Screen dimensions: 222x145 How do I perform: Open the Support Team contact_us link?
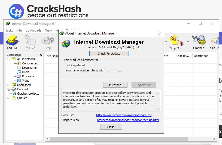127,120
